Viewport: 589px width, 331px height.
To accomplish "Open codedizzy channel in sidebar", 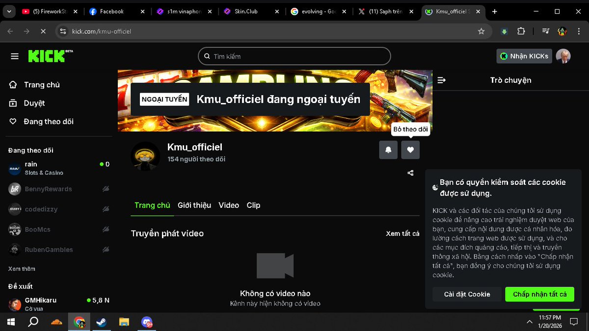I will pos(59,209).
